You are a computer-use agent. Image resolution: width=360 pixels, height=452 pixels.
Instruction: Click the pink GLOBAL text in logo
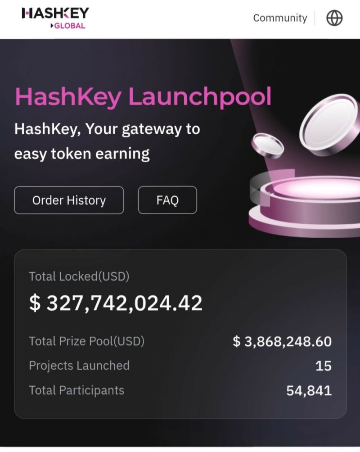70,26
